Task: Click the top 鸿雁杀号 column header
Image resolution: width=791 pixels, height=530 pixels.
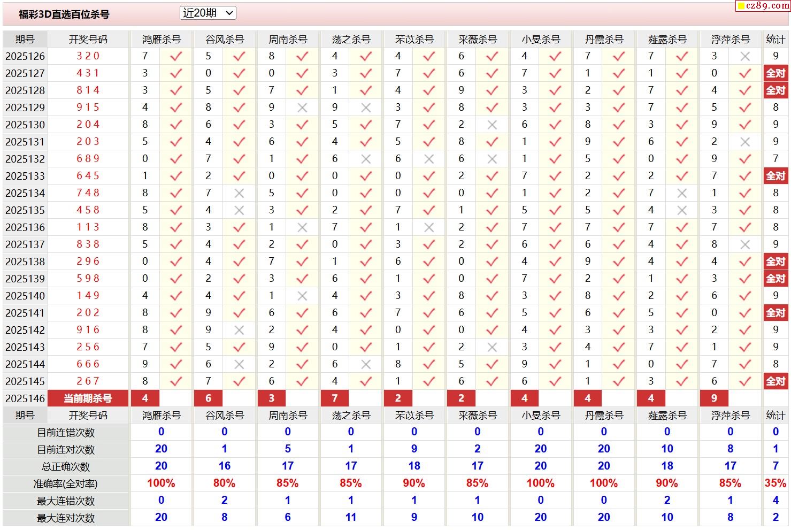Action: coord(162,40)
